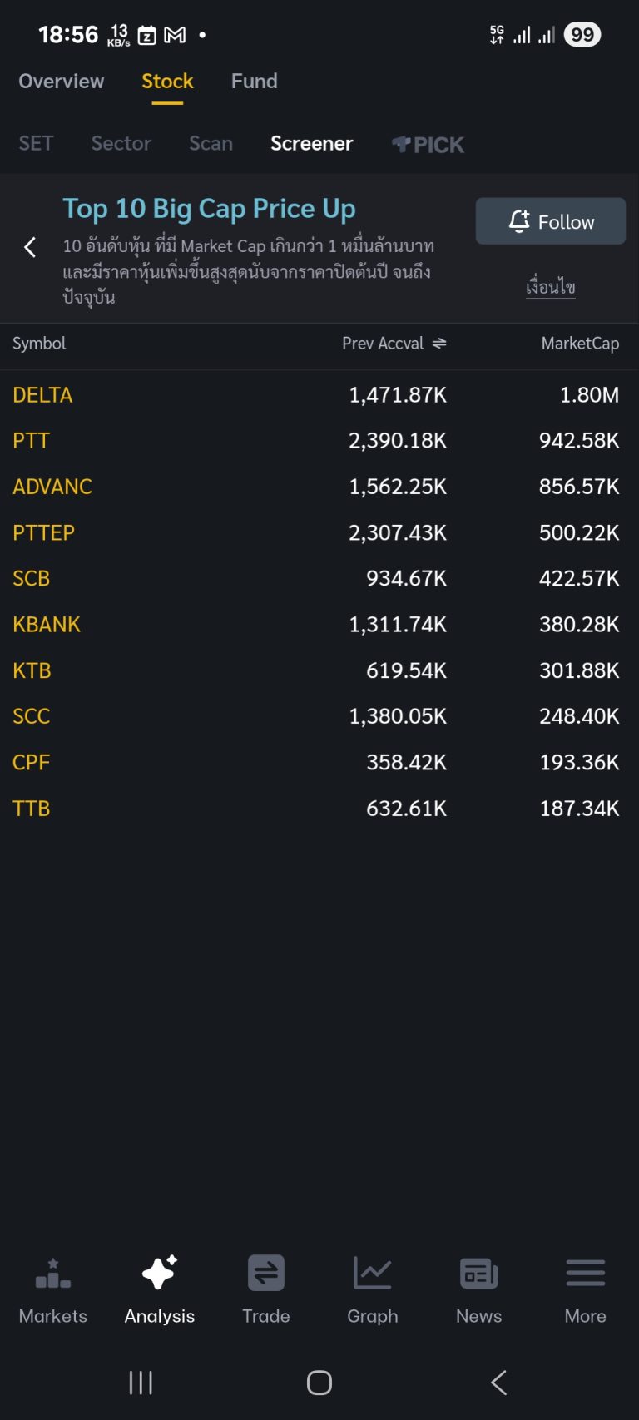
Task: Sort by the MarketCap column header
Action: click(x=580, y=344)
